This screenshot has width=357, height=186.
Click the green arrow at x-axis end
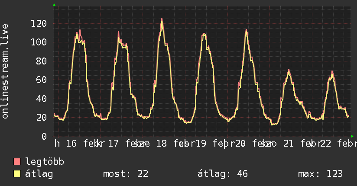tap(352, 136)
